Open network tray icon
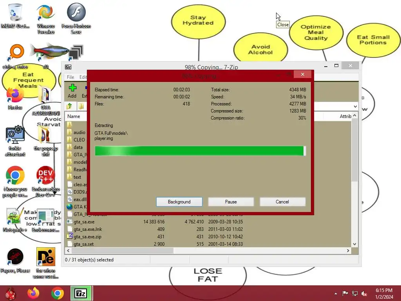Viewport: 401px width, 301px height. 355,293
